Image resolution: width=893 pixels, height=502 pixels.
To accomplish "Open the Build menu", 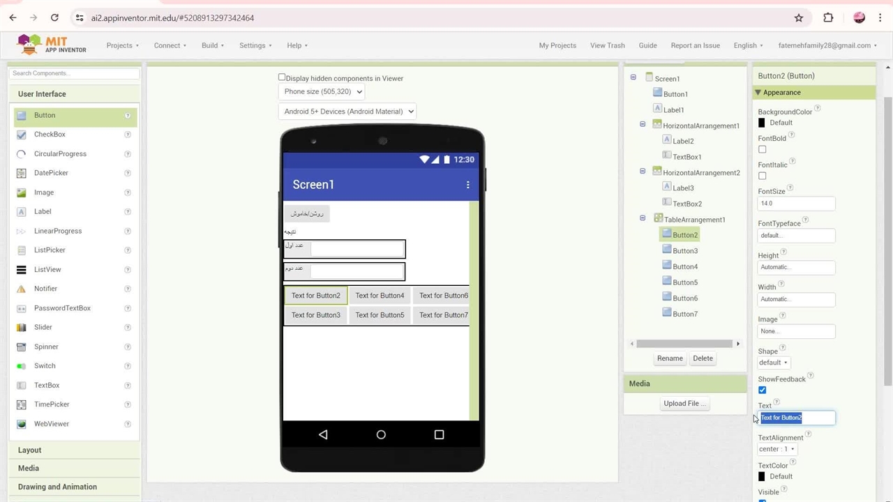I will coord(212,45).
